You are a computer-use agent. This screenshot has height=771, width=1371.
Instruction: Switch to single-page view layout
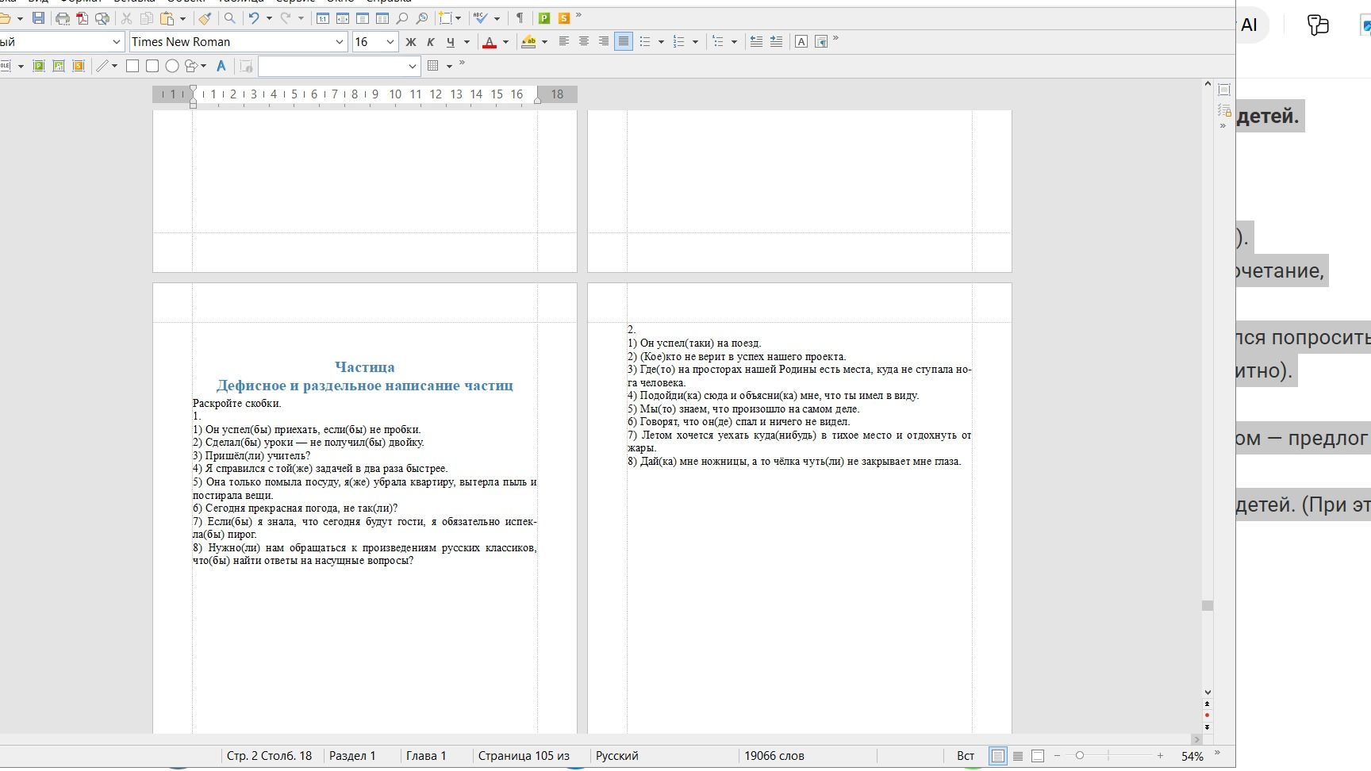(998, 756)
